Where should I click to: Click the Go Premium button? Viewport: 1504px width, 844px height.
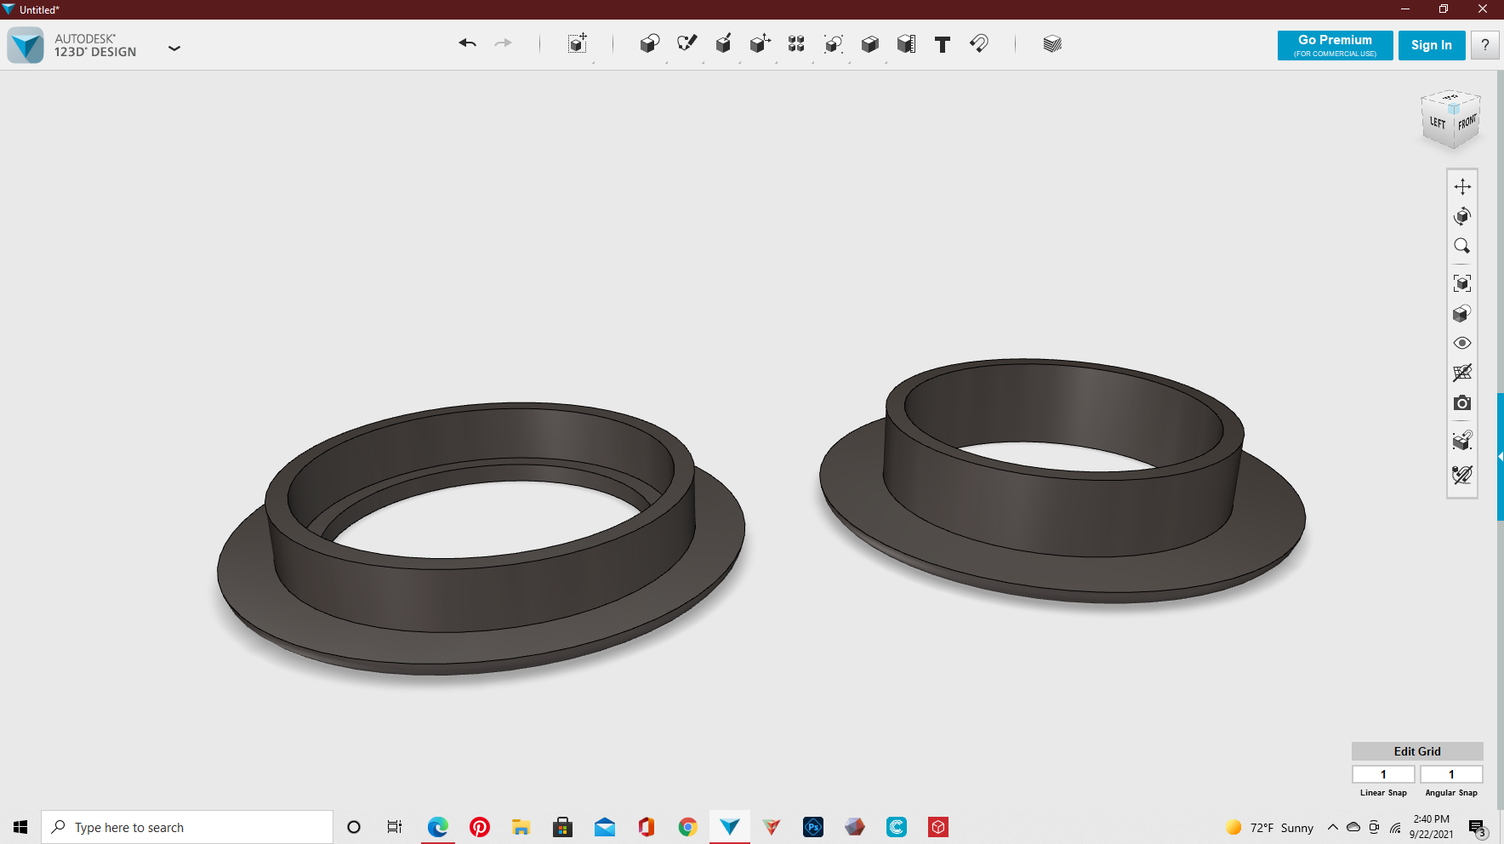point(1335,45)
